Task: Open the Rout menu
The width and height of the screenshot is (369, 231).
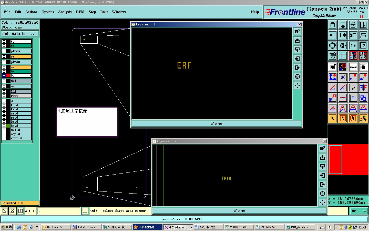Action: [x=104, y=12]
